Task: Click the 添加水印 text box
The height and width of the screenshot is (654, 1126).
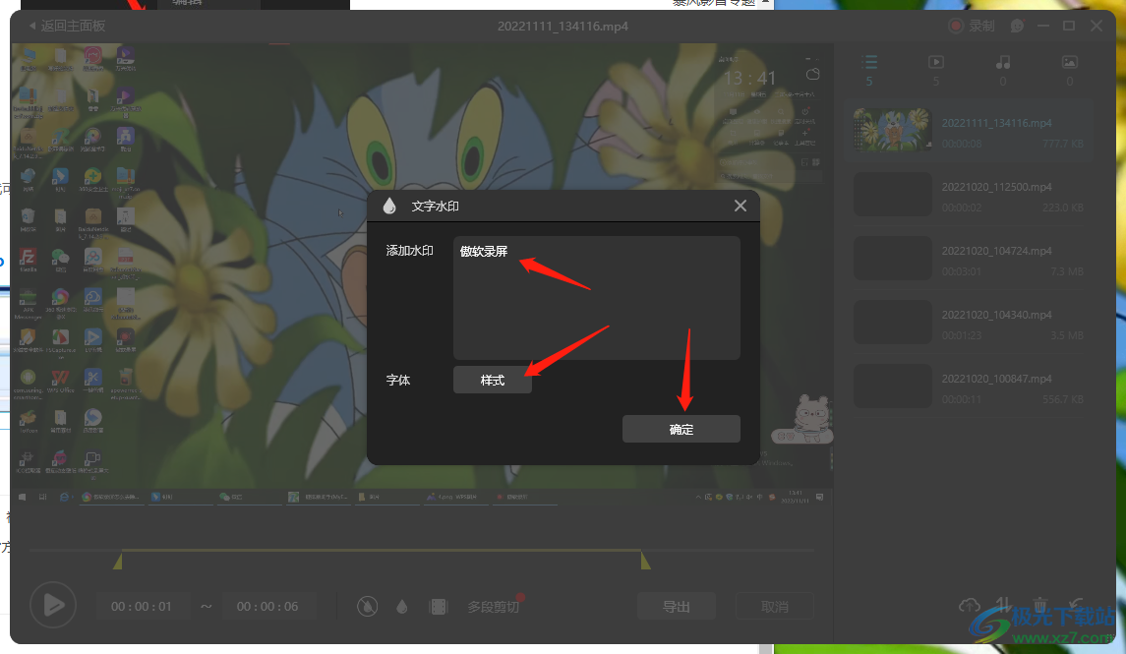Action: tap(596, 297)
